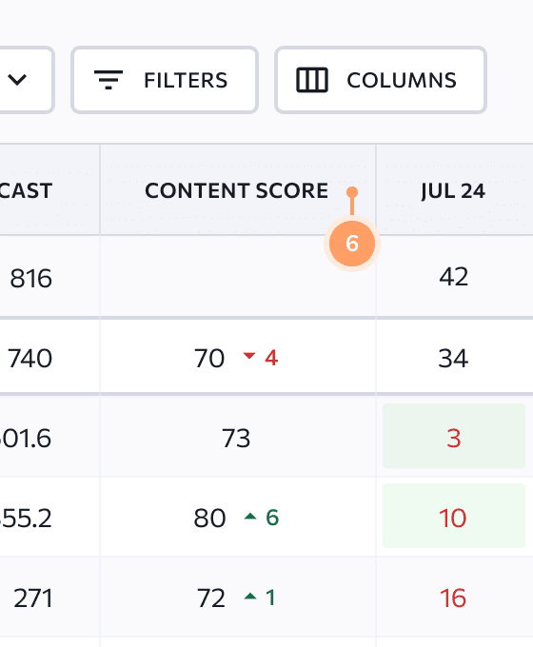Viewport: 533px width, 647px height.
Task: Click the columns layout icon
Action: (312, 80)
